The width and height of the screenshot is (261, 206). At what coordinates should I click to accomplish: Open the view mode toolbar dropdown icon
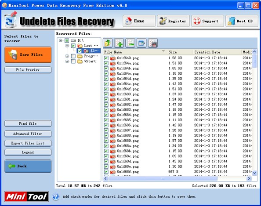[141, 43]
